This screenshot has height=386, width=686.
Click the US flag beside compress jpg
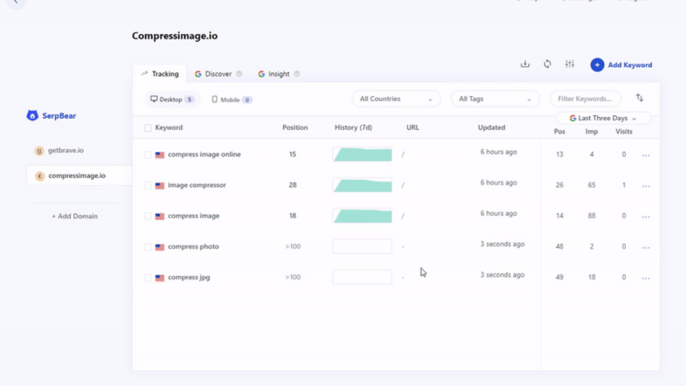[x=160, y=278]
